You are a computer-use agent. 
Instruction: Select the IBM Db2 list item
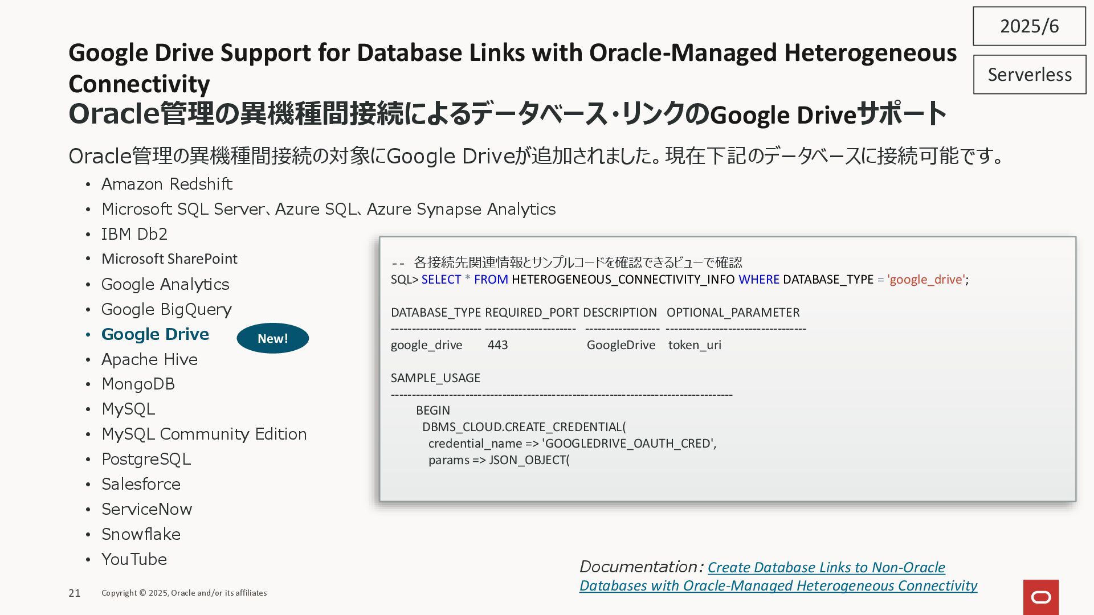pos(134,234)
